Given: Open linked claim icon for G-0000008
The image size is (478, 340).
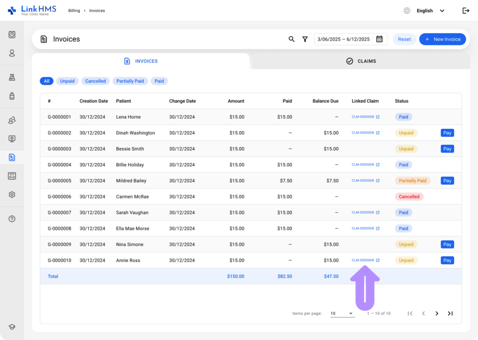Looking at the screenshot, I should (x=378, y=228).
